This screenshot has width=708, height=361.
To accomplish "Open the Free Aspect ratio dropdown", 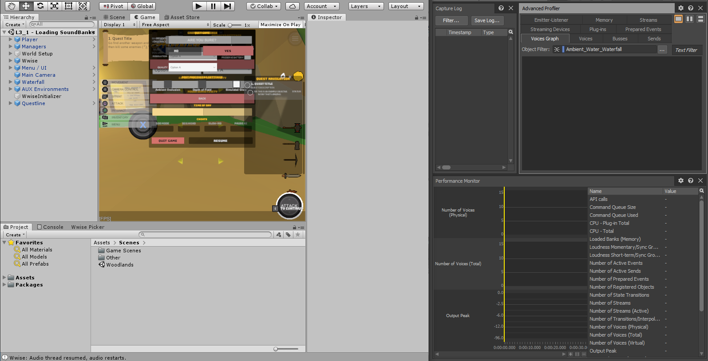I will point(175,25).
